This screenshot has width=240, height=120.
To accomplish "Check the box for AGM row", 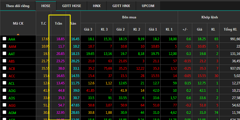I will click(x=4, y=112).
